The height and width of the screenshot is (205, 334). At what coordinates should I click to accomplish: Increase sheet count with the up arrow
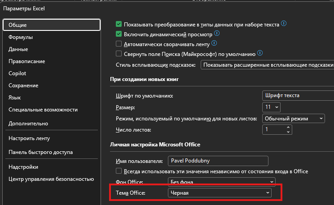point(288,128)
